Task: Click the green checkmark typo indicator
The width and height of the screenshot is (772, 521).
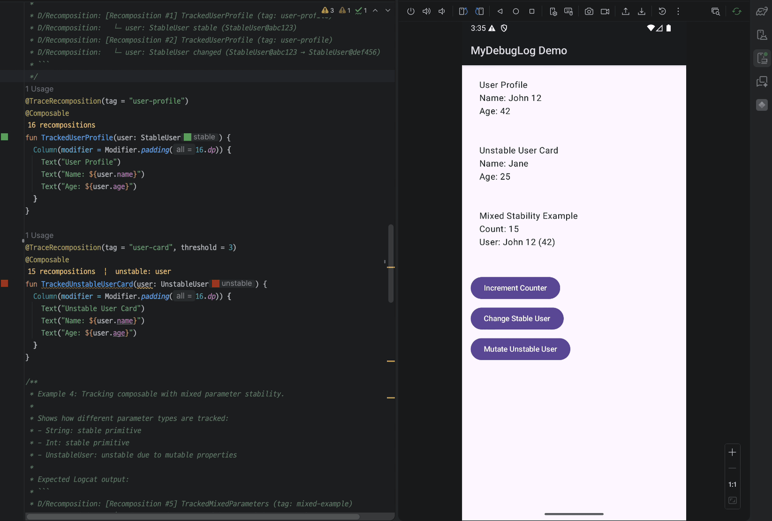Action: pos(361,10)
